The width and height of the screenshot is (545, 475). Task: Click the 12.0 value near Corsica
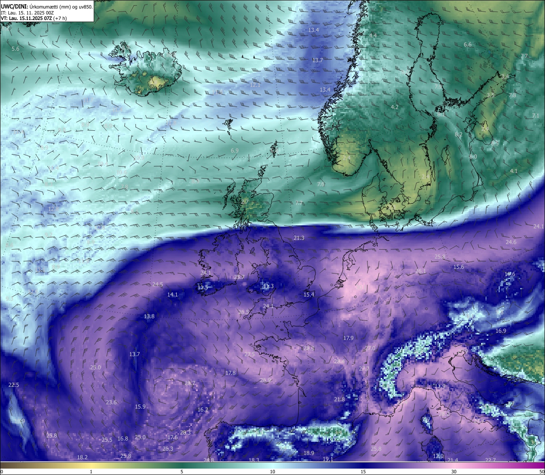(x=438, y=456)
